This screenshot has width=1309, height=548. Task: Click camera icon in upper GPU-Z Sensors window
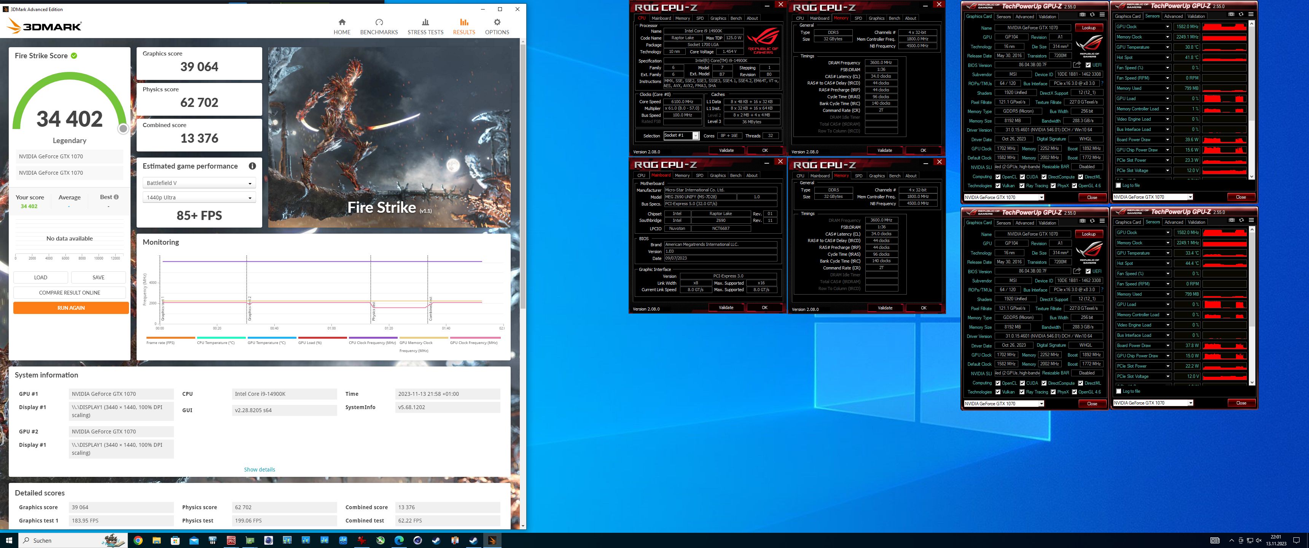point(1231,14)
